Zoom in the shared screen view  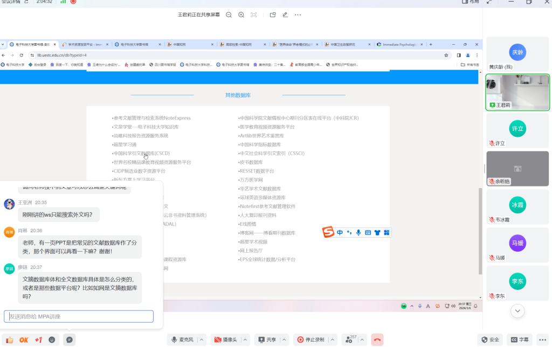point(241,15)
